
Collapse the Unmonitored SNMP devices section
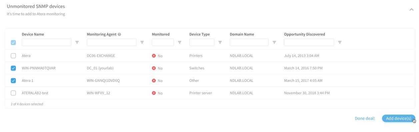(411, 10)
